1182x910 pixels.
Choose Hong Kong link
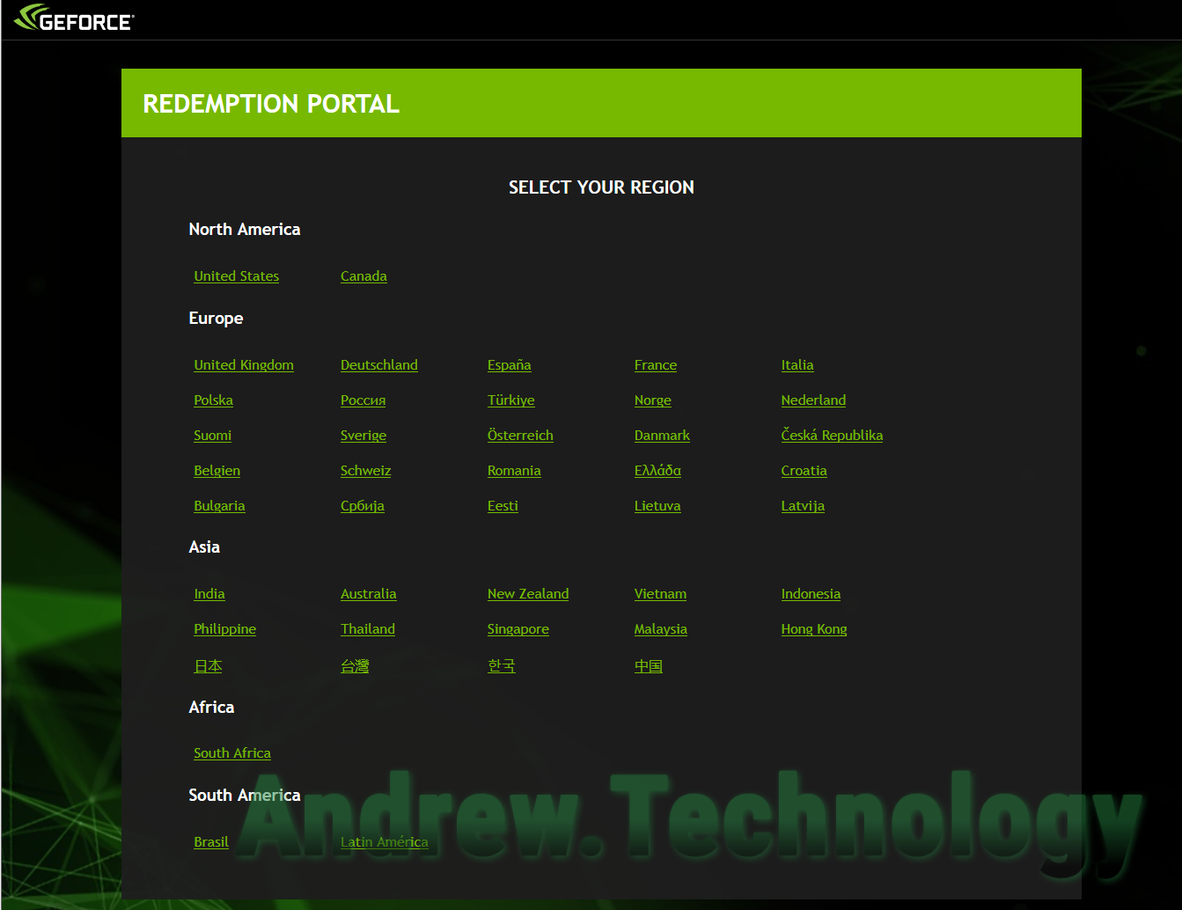click(x=814, y=629)
